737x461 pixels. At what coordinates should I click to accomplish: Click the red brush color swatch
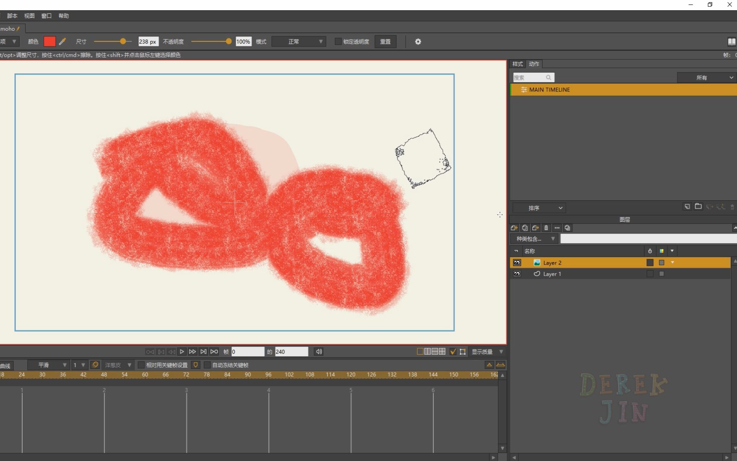coord(49,41)
